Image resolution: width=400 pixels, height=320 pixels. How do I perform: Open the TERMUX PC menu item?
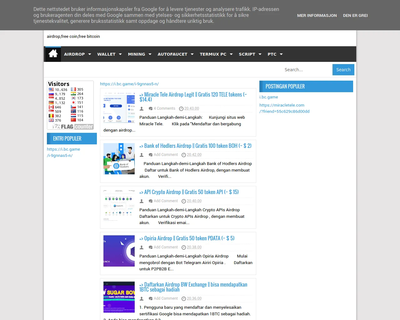click(x=213, y=54)
